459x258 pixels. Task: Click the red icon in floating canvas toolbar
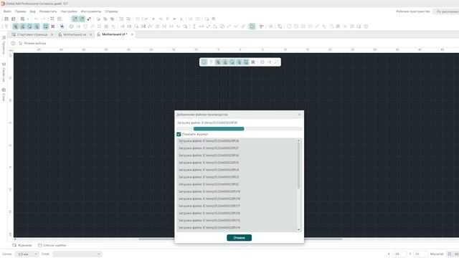[x=253, y=62]
